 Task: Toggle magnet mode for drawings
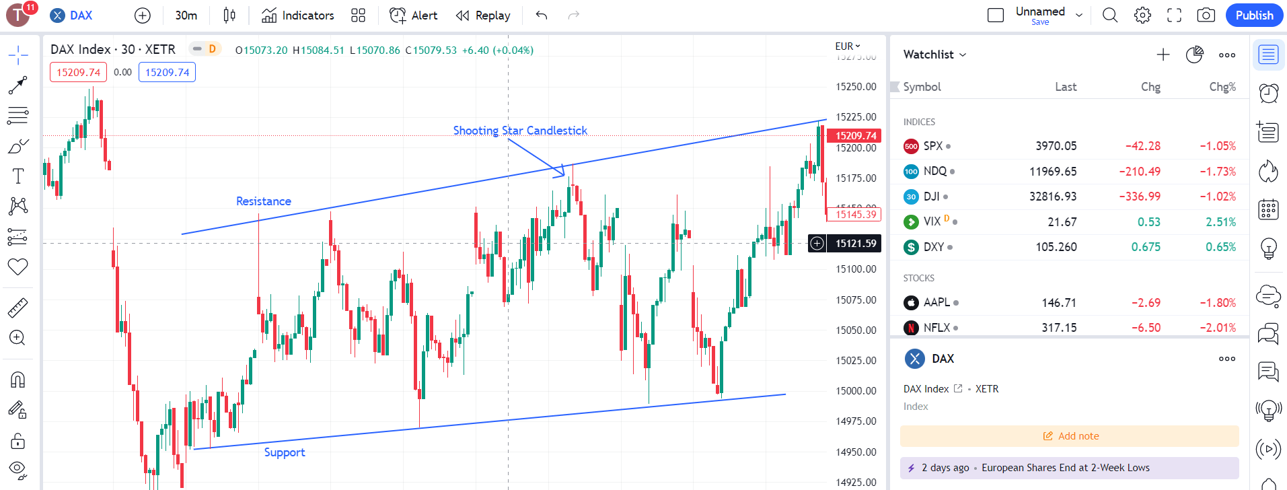[18, 380]
